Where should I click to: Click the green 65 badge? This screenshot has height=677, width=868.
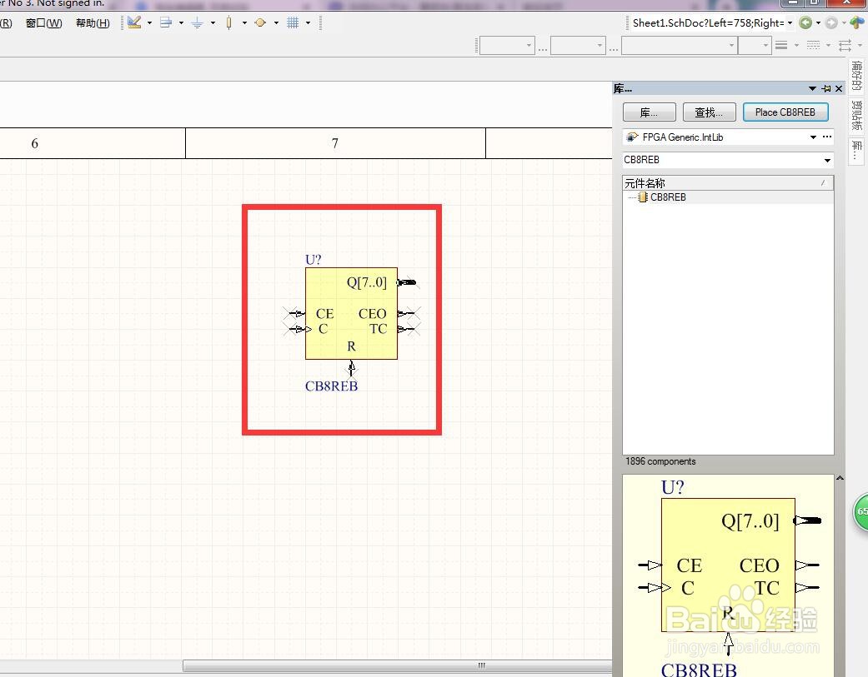point(860,511)
